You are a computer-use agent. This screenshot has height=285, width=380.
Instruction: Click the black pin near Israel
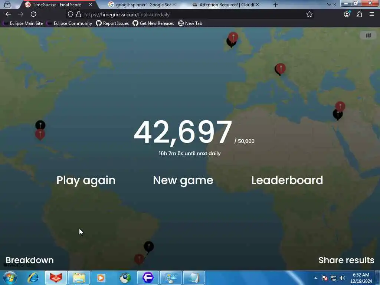click(x=337, y=114)
